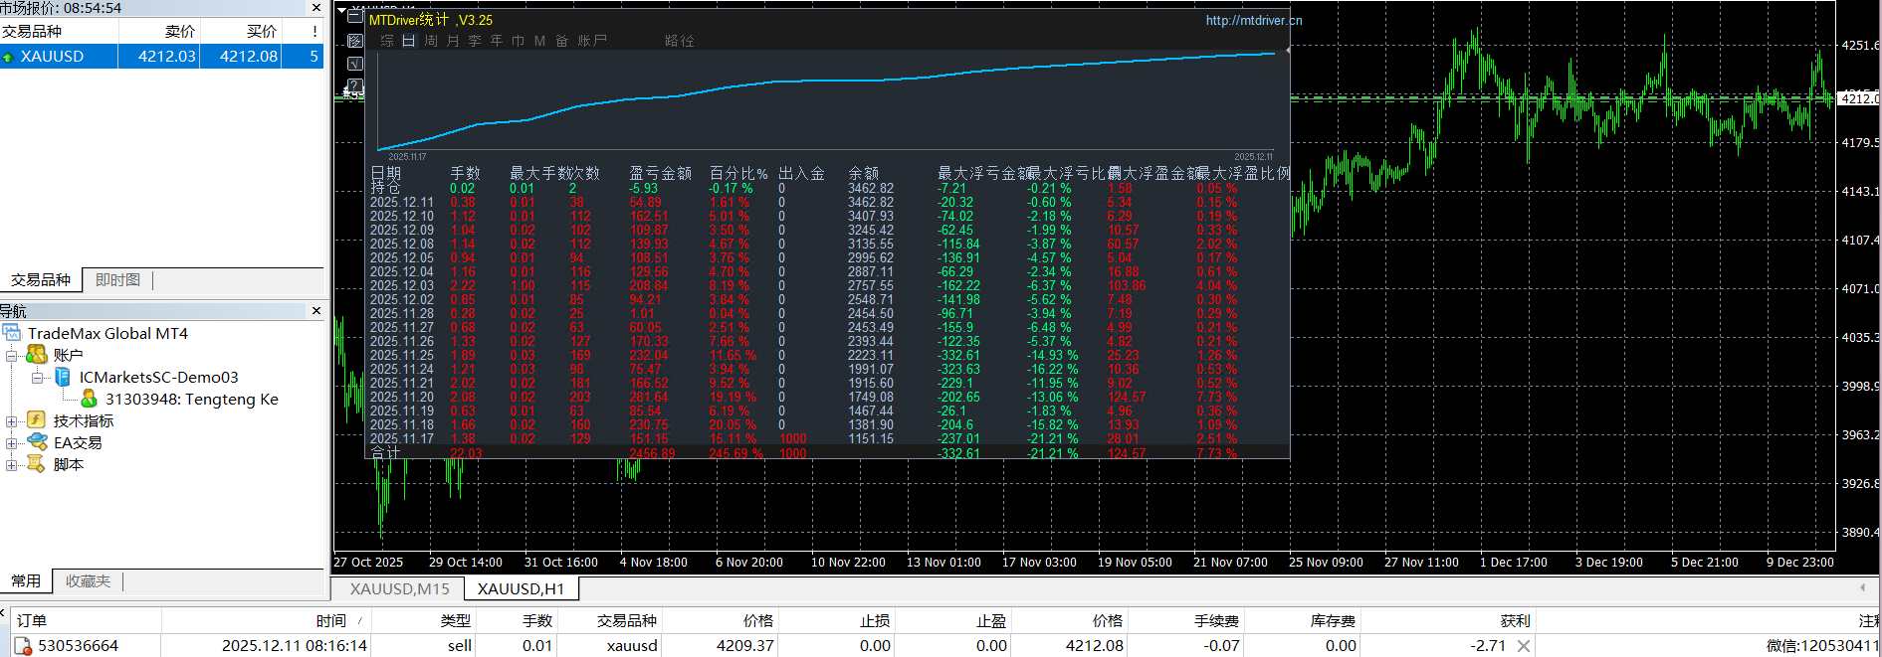Click the XAUUSD ask price 4212.08

pyautogui.click(x=248, y=57)
